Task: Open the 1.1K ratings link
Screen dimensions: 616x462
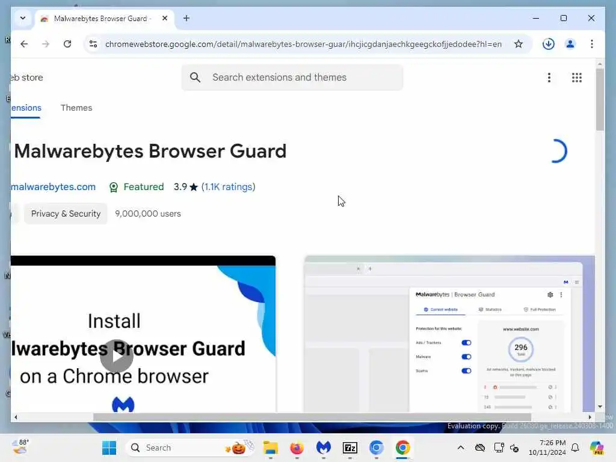Action: 228,187
